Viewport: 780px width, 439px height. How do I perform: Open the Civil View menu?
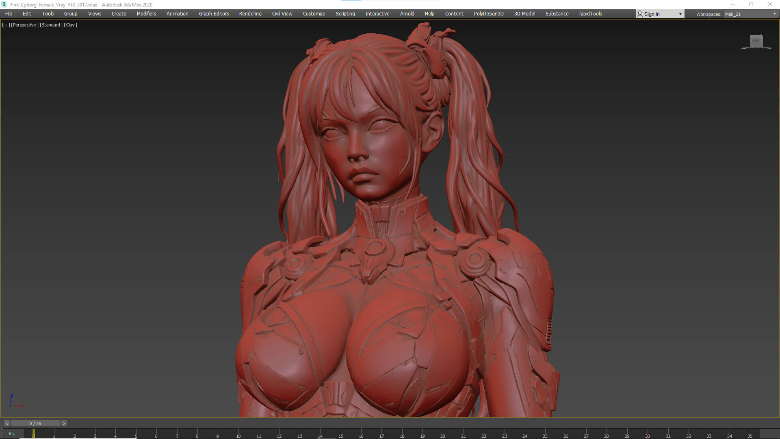(x=282, y=14)
